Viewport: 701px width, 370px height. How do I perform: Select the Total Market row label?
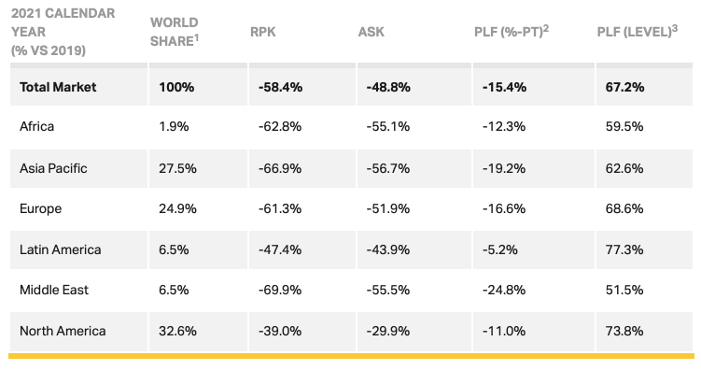(x=58, y=87)
